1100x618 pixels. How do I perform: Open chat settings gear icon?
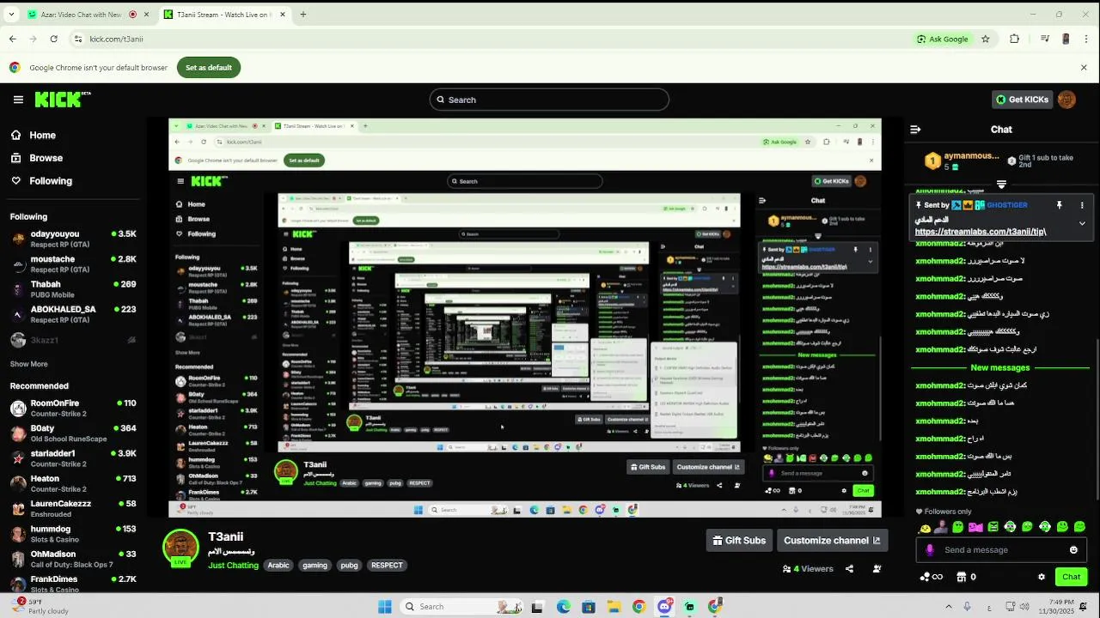[1042, 577]
